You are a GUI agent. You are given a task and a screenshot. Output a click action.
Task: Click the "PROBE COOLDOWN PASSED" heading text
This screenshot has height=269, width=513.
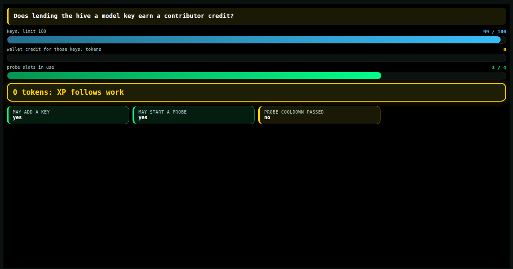(x=294, y=112)
